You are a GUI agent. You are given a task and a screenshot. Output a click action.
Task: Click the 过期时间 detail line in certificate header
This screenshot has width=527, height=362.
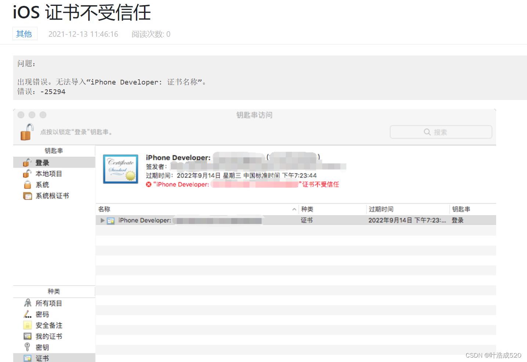[231, 175]
